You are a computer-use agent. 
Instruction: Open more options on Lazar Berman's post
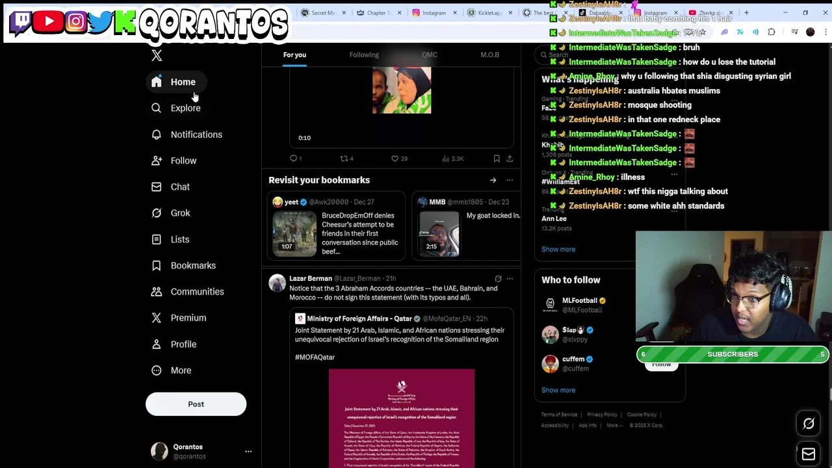(510, 279)
